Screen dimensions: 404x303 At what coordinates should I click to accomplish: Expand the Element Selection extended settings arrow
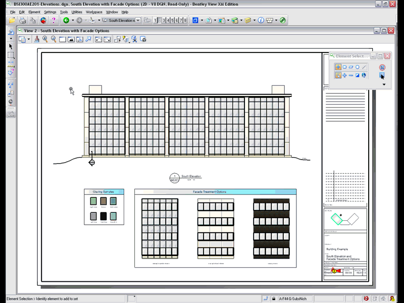tap(384, 85)
